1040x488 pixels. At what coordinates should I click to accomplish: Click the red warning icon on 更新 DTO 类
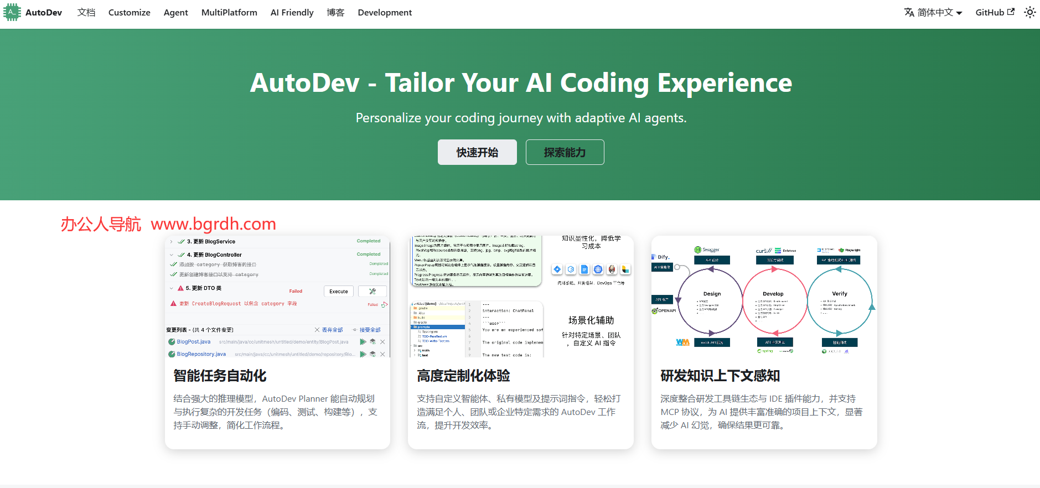180,288
